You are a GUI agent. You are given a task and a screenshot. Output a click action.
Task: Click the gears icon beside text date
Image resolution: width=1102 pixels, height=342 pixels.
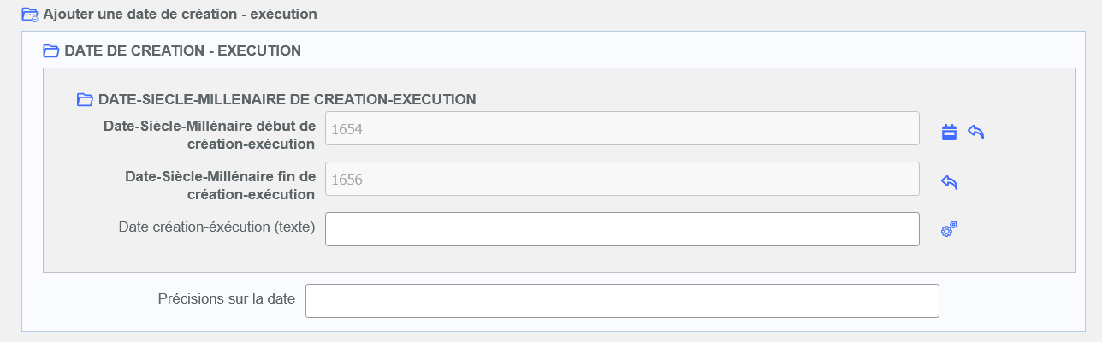pos(949,229)
